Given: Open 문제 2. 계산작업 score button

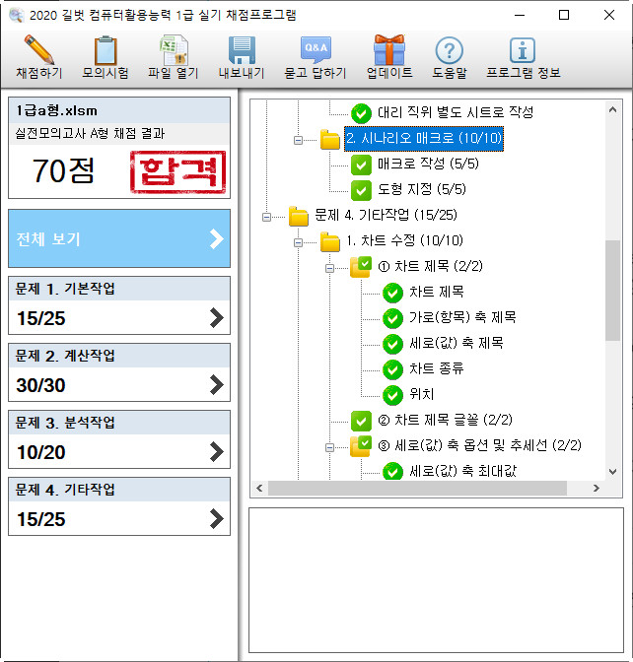Looking at the screenshot, I should coord(119,371).
